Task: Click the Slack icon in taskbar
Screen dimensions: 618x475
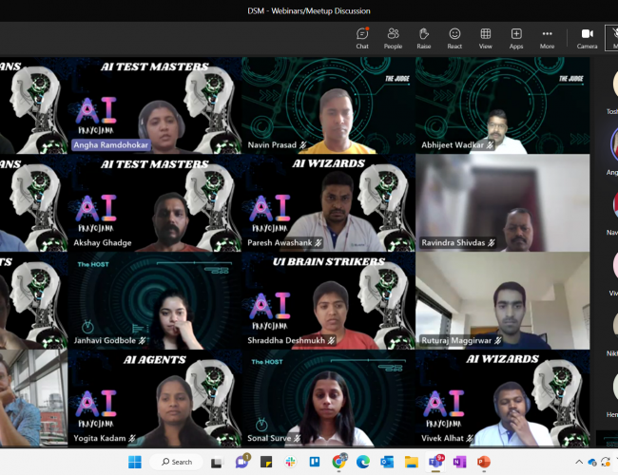Action: tap(290, 462)
